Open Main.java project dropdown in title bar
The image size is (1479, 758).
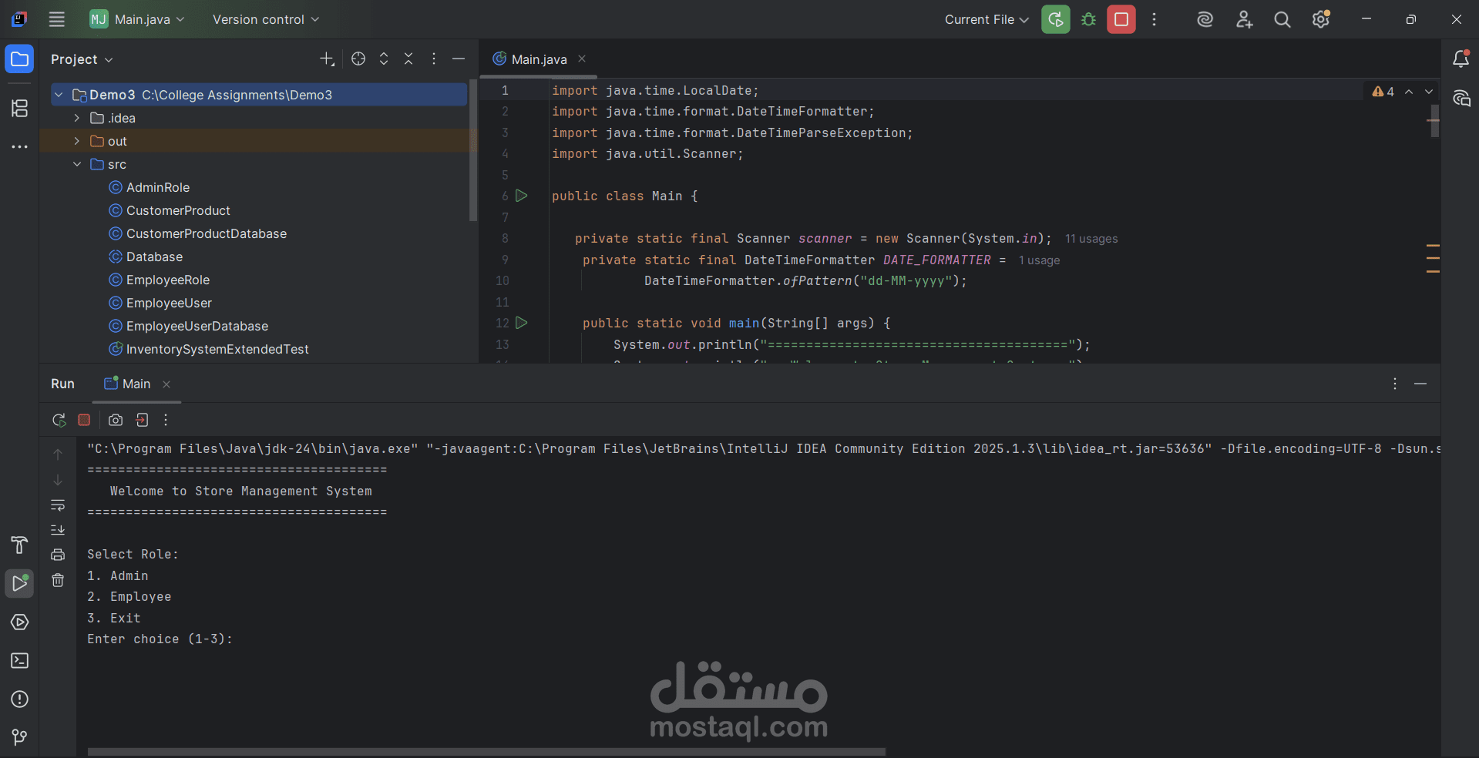[x=137, y=19]
